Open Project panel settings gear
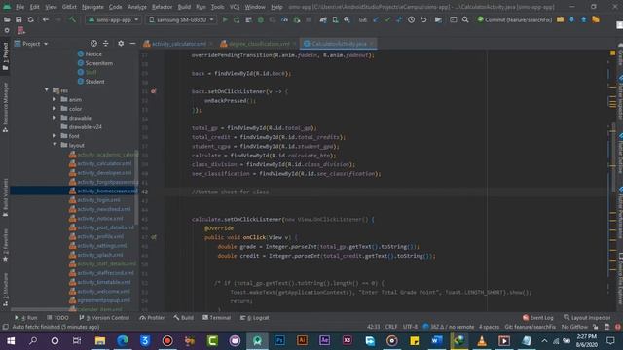The height and width of the screenshot is (350, 623). (121, 44)
